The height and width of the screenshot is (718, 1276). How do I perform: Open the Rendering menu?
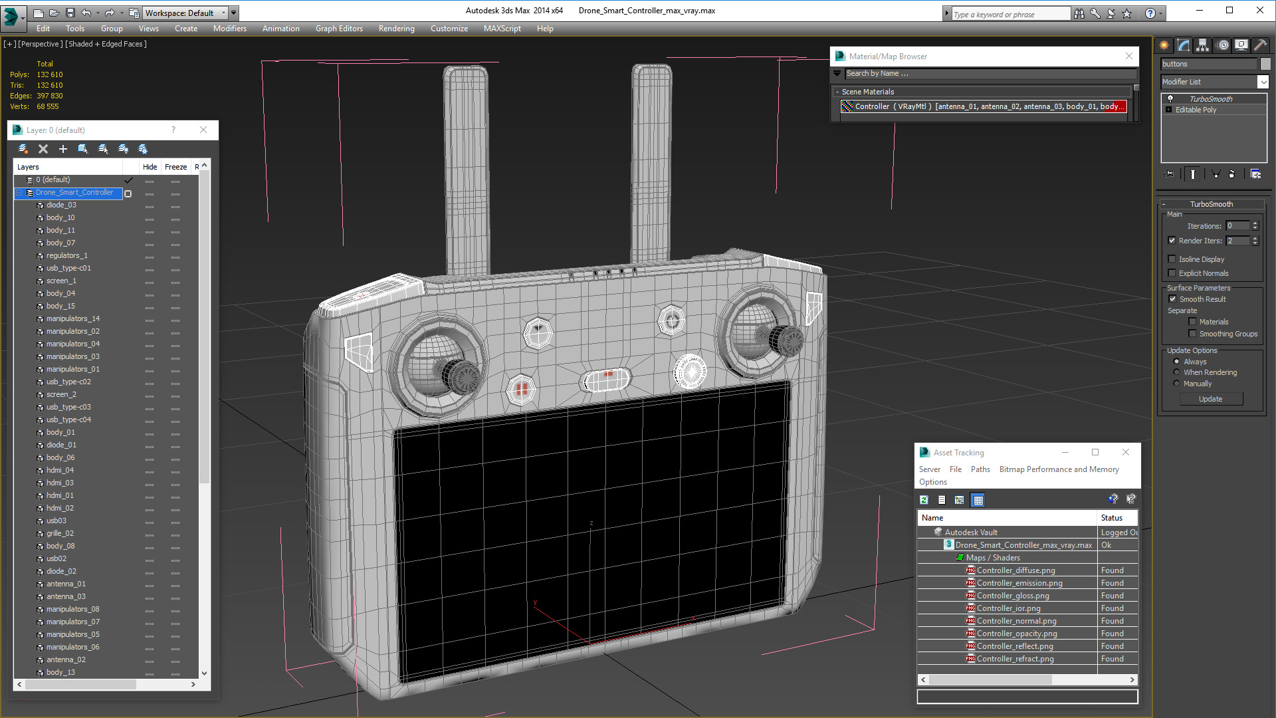(396, 29)
